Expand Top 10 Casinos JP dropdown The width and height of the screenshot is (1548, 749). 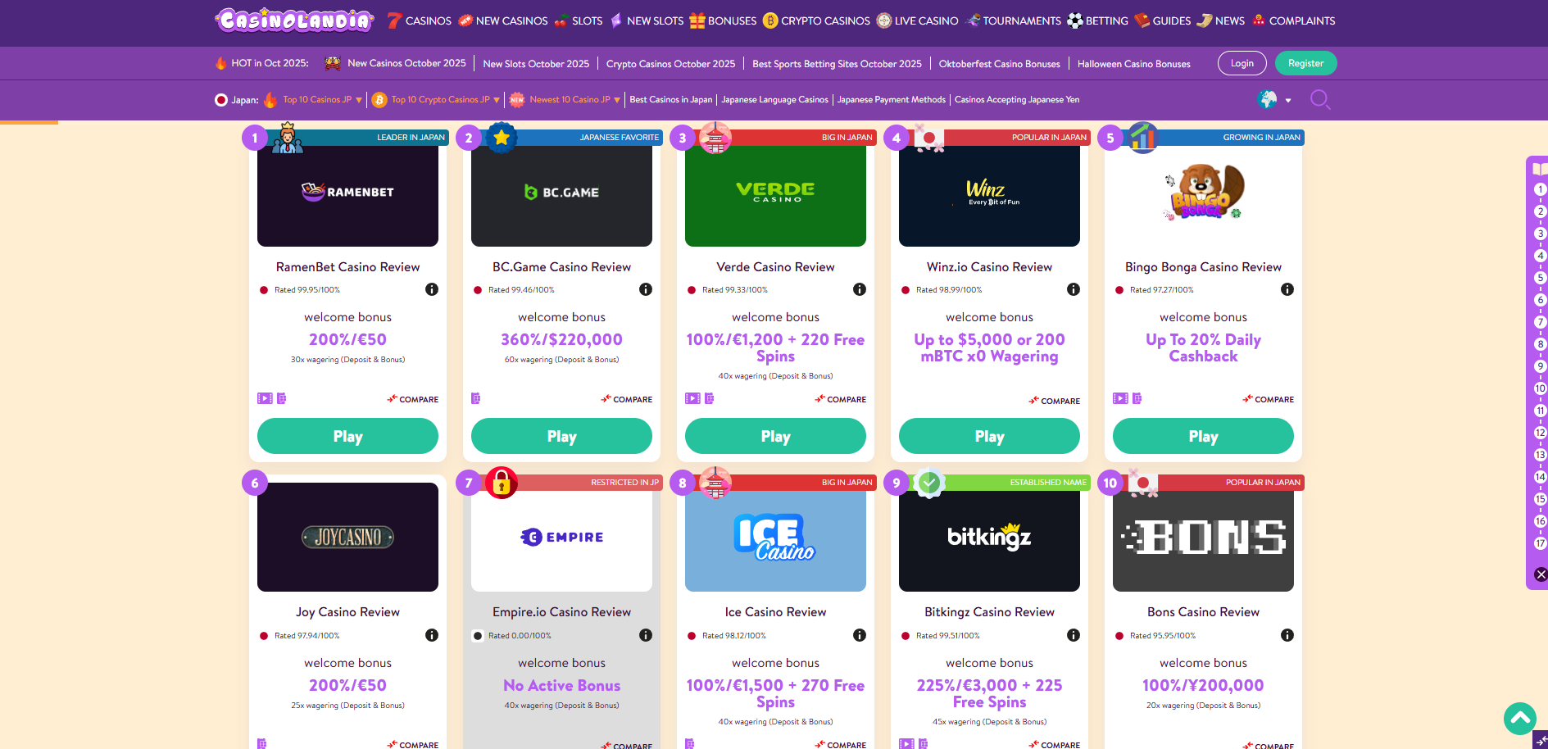click(358, 100)
